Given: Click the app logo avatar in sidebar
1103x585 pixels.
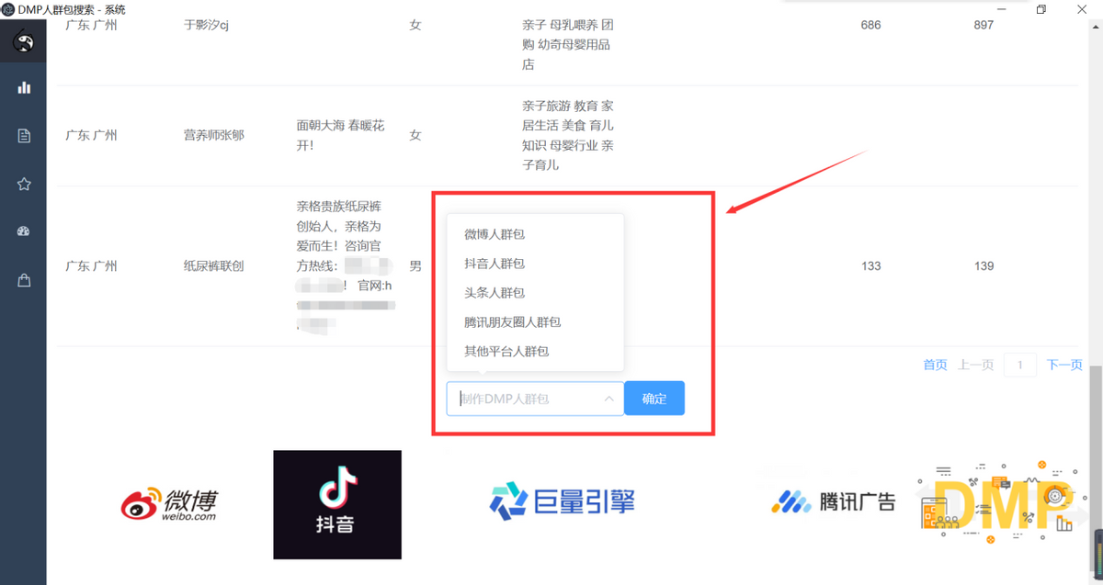Looking at the screenshot, I should pyautogui.click(x=24, y=41).
